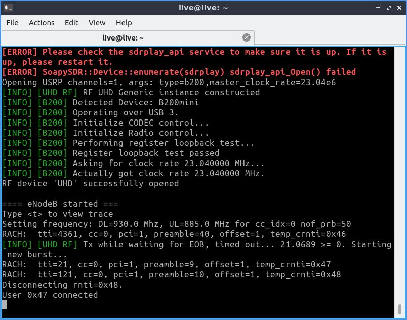Minimize the terminal window
The image size is (407, 320).
pos(379,7)
